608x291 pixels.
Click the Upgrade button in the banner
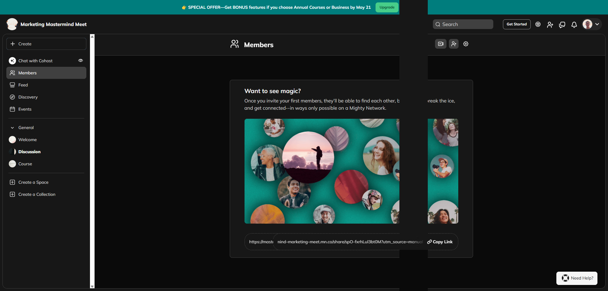click(387, 7)
